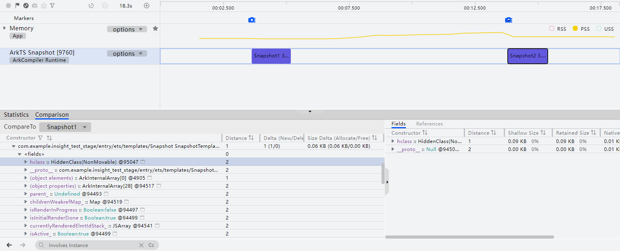Toggle the Cc case-sensitive search option
Viewport: 620px width, 251px height.
(x=151, y=245)
